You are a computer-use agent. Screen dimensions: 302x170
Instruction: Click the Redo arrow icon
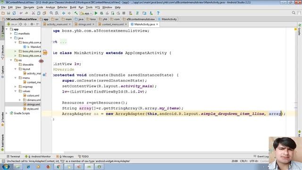click(x=26, y=13)
